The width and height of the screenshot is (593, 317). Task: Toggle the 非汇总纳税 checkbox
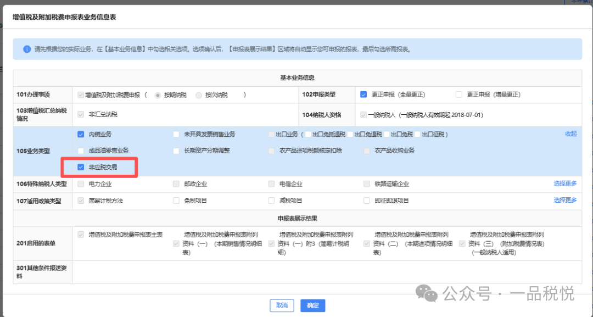(81, 114)
